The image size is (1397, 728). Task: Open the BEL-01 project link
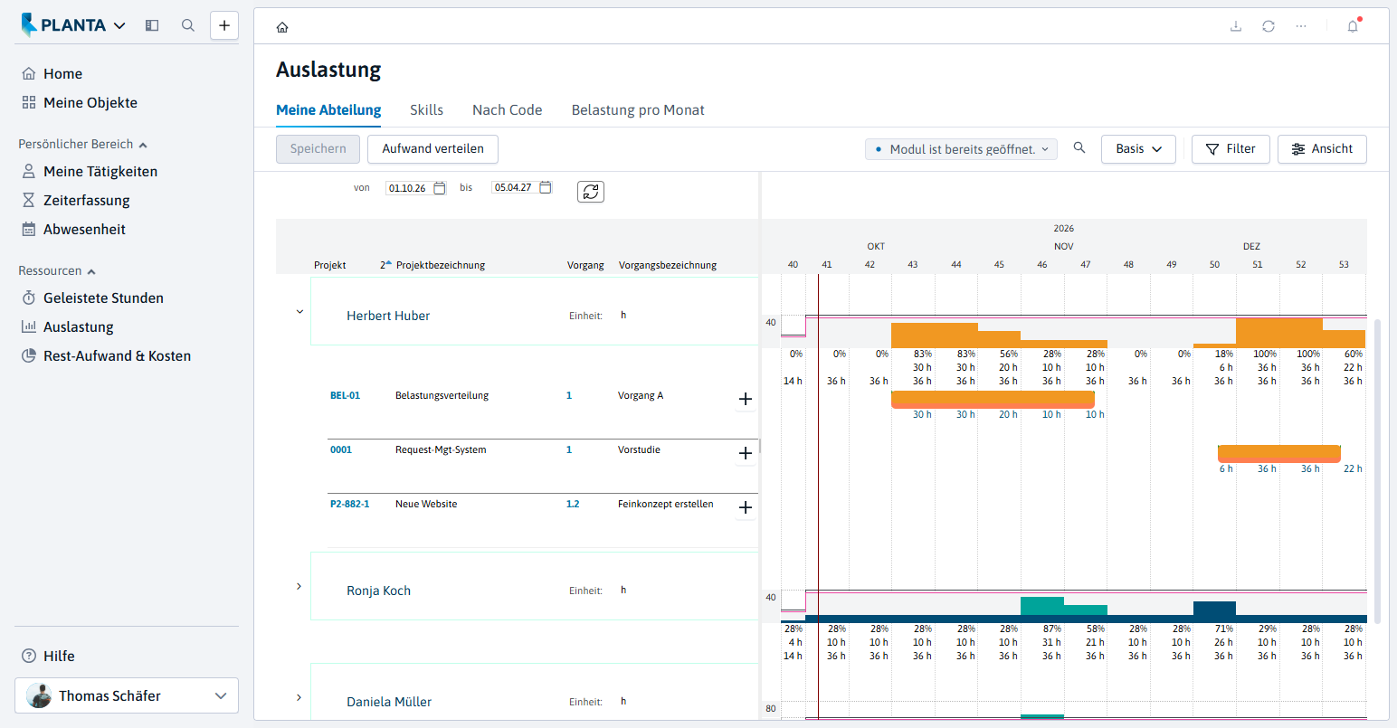point(345,395)
